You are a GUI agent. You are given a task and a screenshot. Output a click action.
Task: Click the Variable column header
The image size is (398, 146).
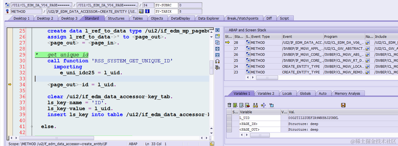click(260, 112)
